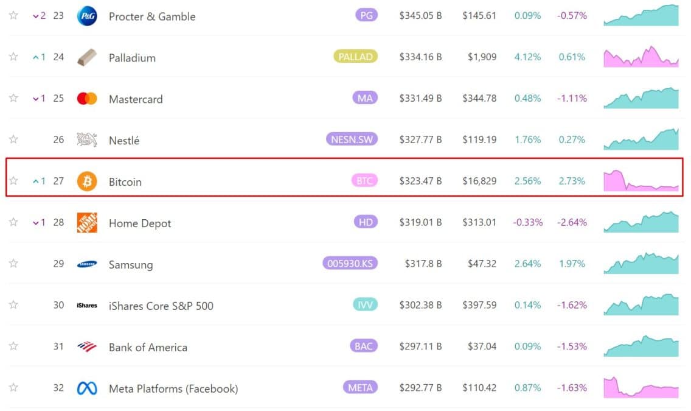Open the Bitcoin name link
691x411 pixels.
pyautogui.click(x=125, y=181)
